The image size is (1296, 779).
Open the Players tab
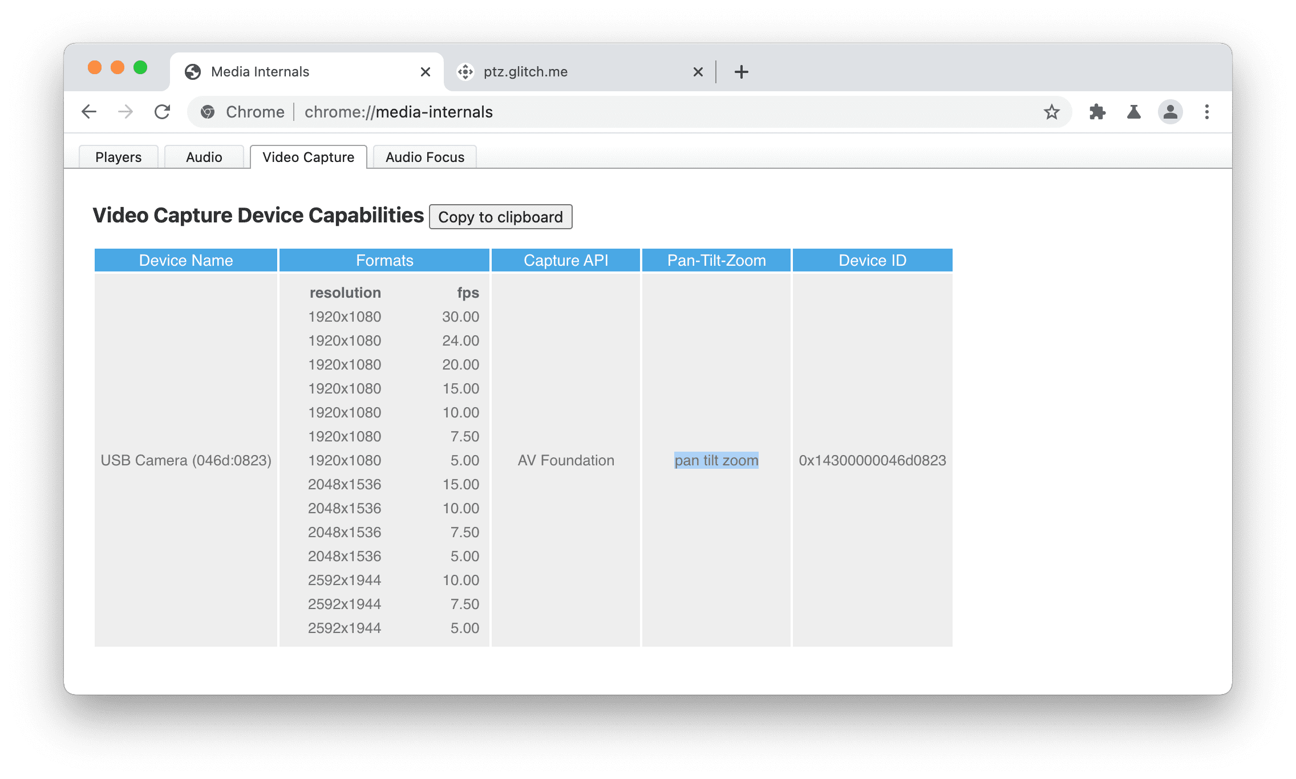(x=119, y=156)
